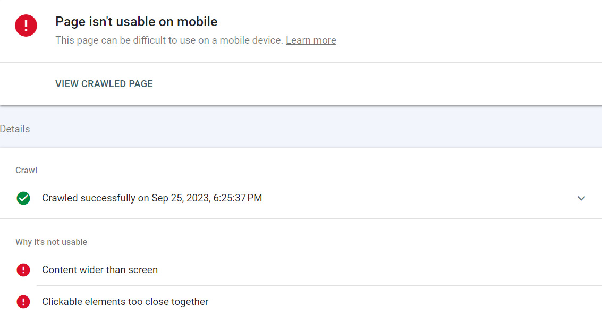Click error icon beside Clickable elements issue

(23, 302)
